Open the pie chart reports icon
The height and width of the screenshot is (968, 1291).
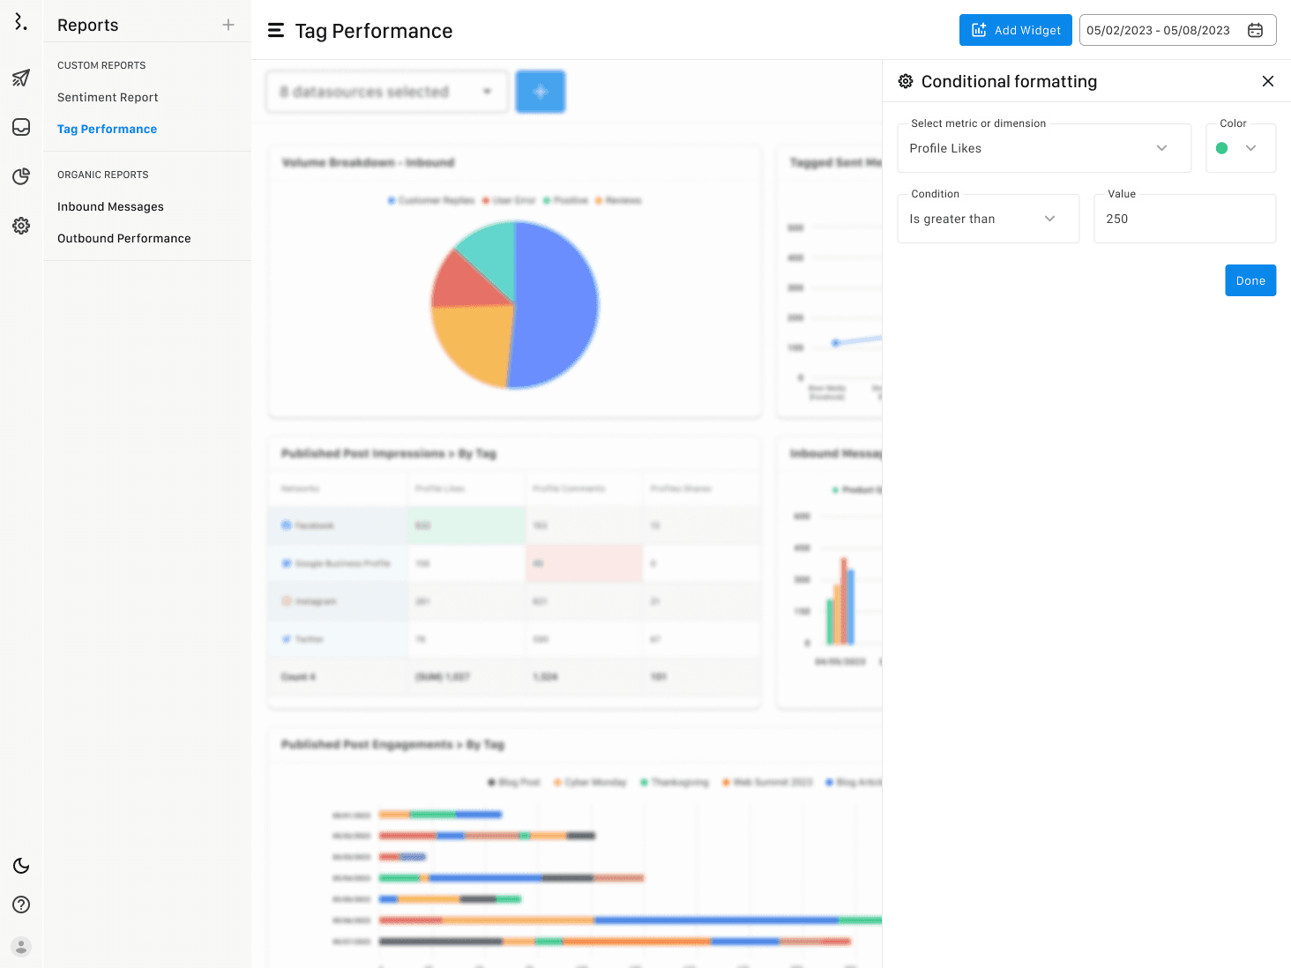tap(21, 176)
